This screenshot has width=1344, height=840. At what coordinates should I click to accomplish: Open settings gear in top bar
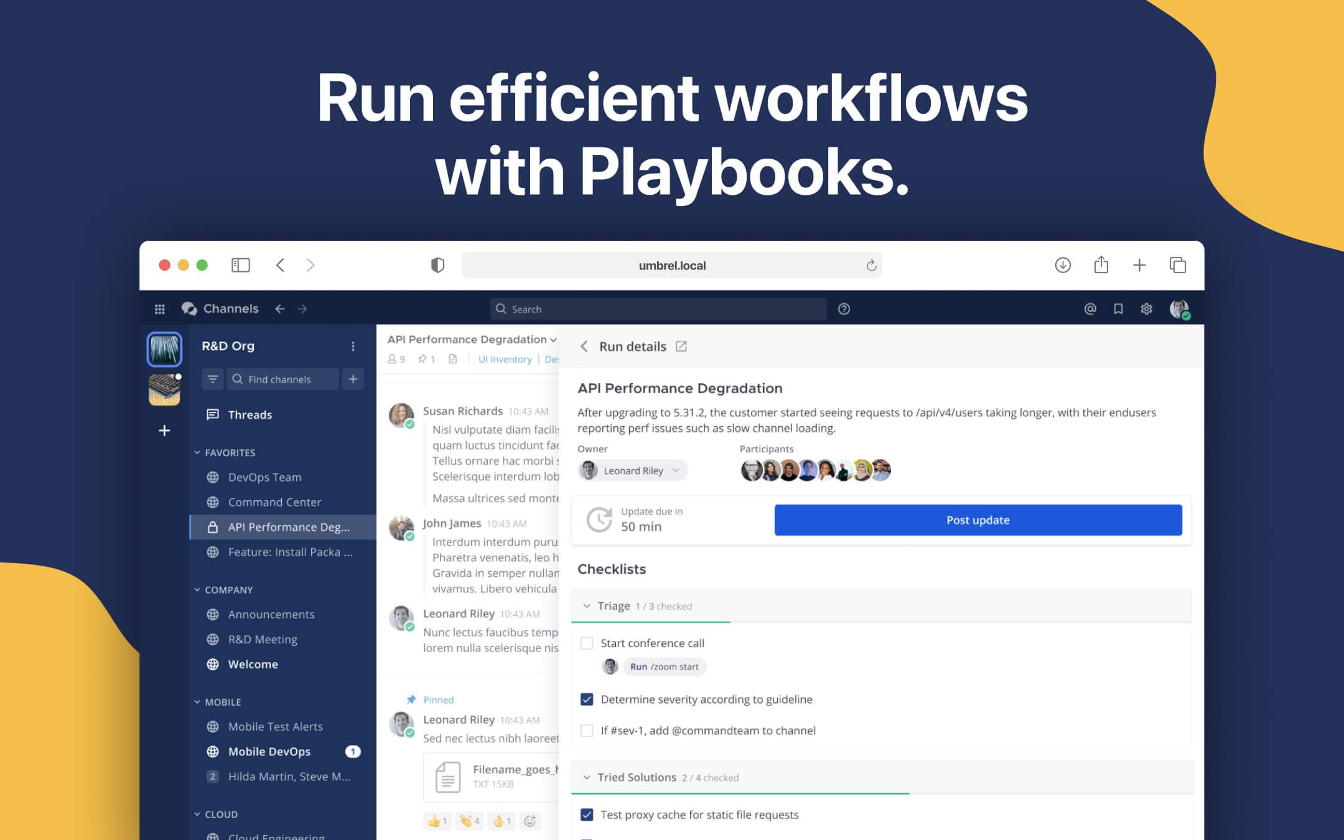click(1146, 309)
